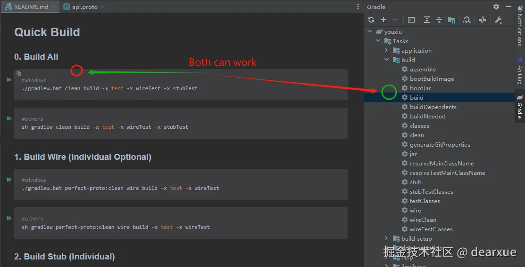Collapse all nodes in Gradle tree
Image resolution: width=525 pixels, height=267 pixels.
pos(439,20)
